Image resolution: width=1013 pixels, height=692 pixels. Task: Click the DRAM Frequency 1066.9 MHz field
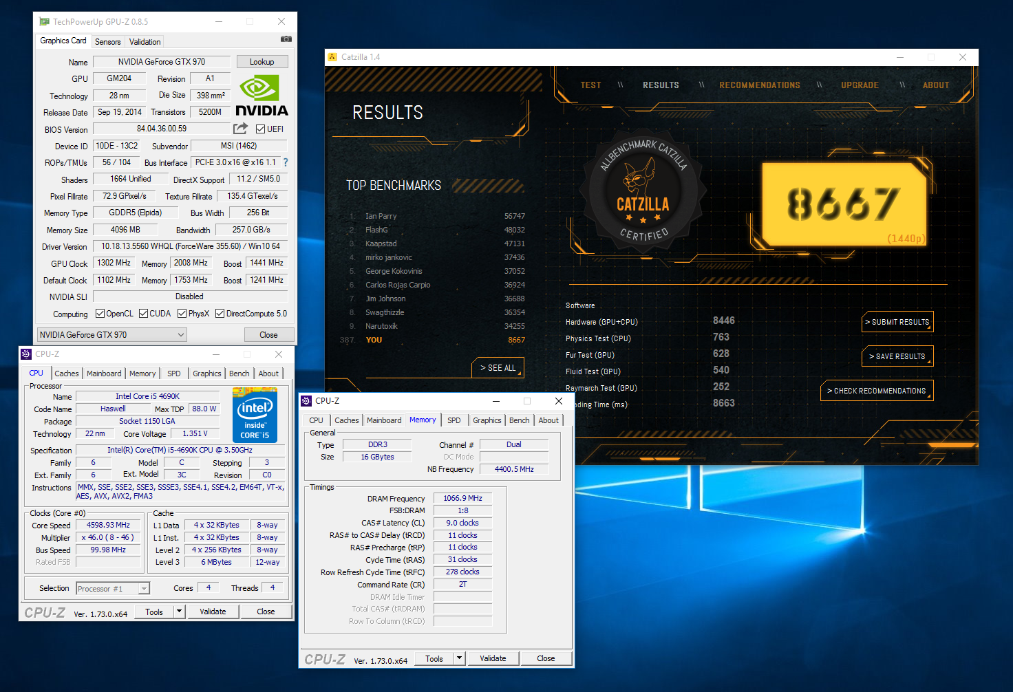pos(463,498)
